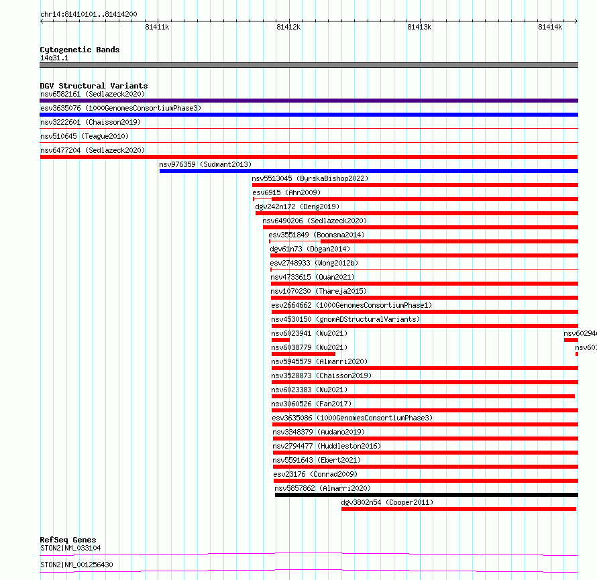Select nsv6477204 (Sedlazeck2020) label

93,150
